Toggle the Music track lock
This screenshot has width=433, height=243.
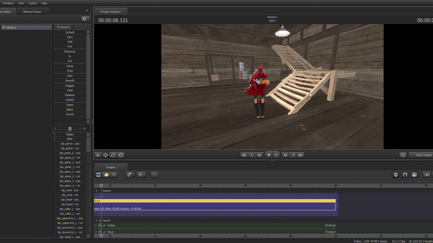click(100, 232)
